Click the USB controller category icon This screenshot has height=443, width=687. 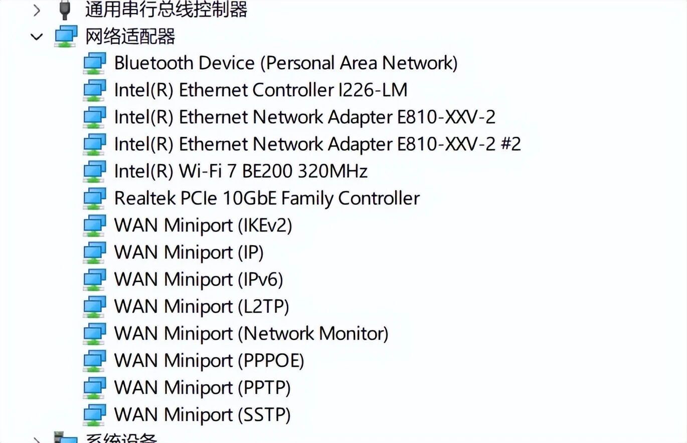(65, 9)
